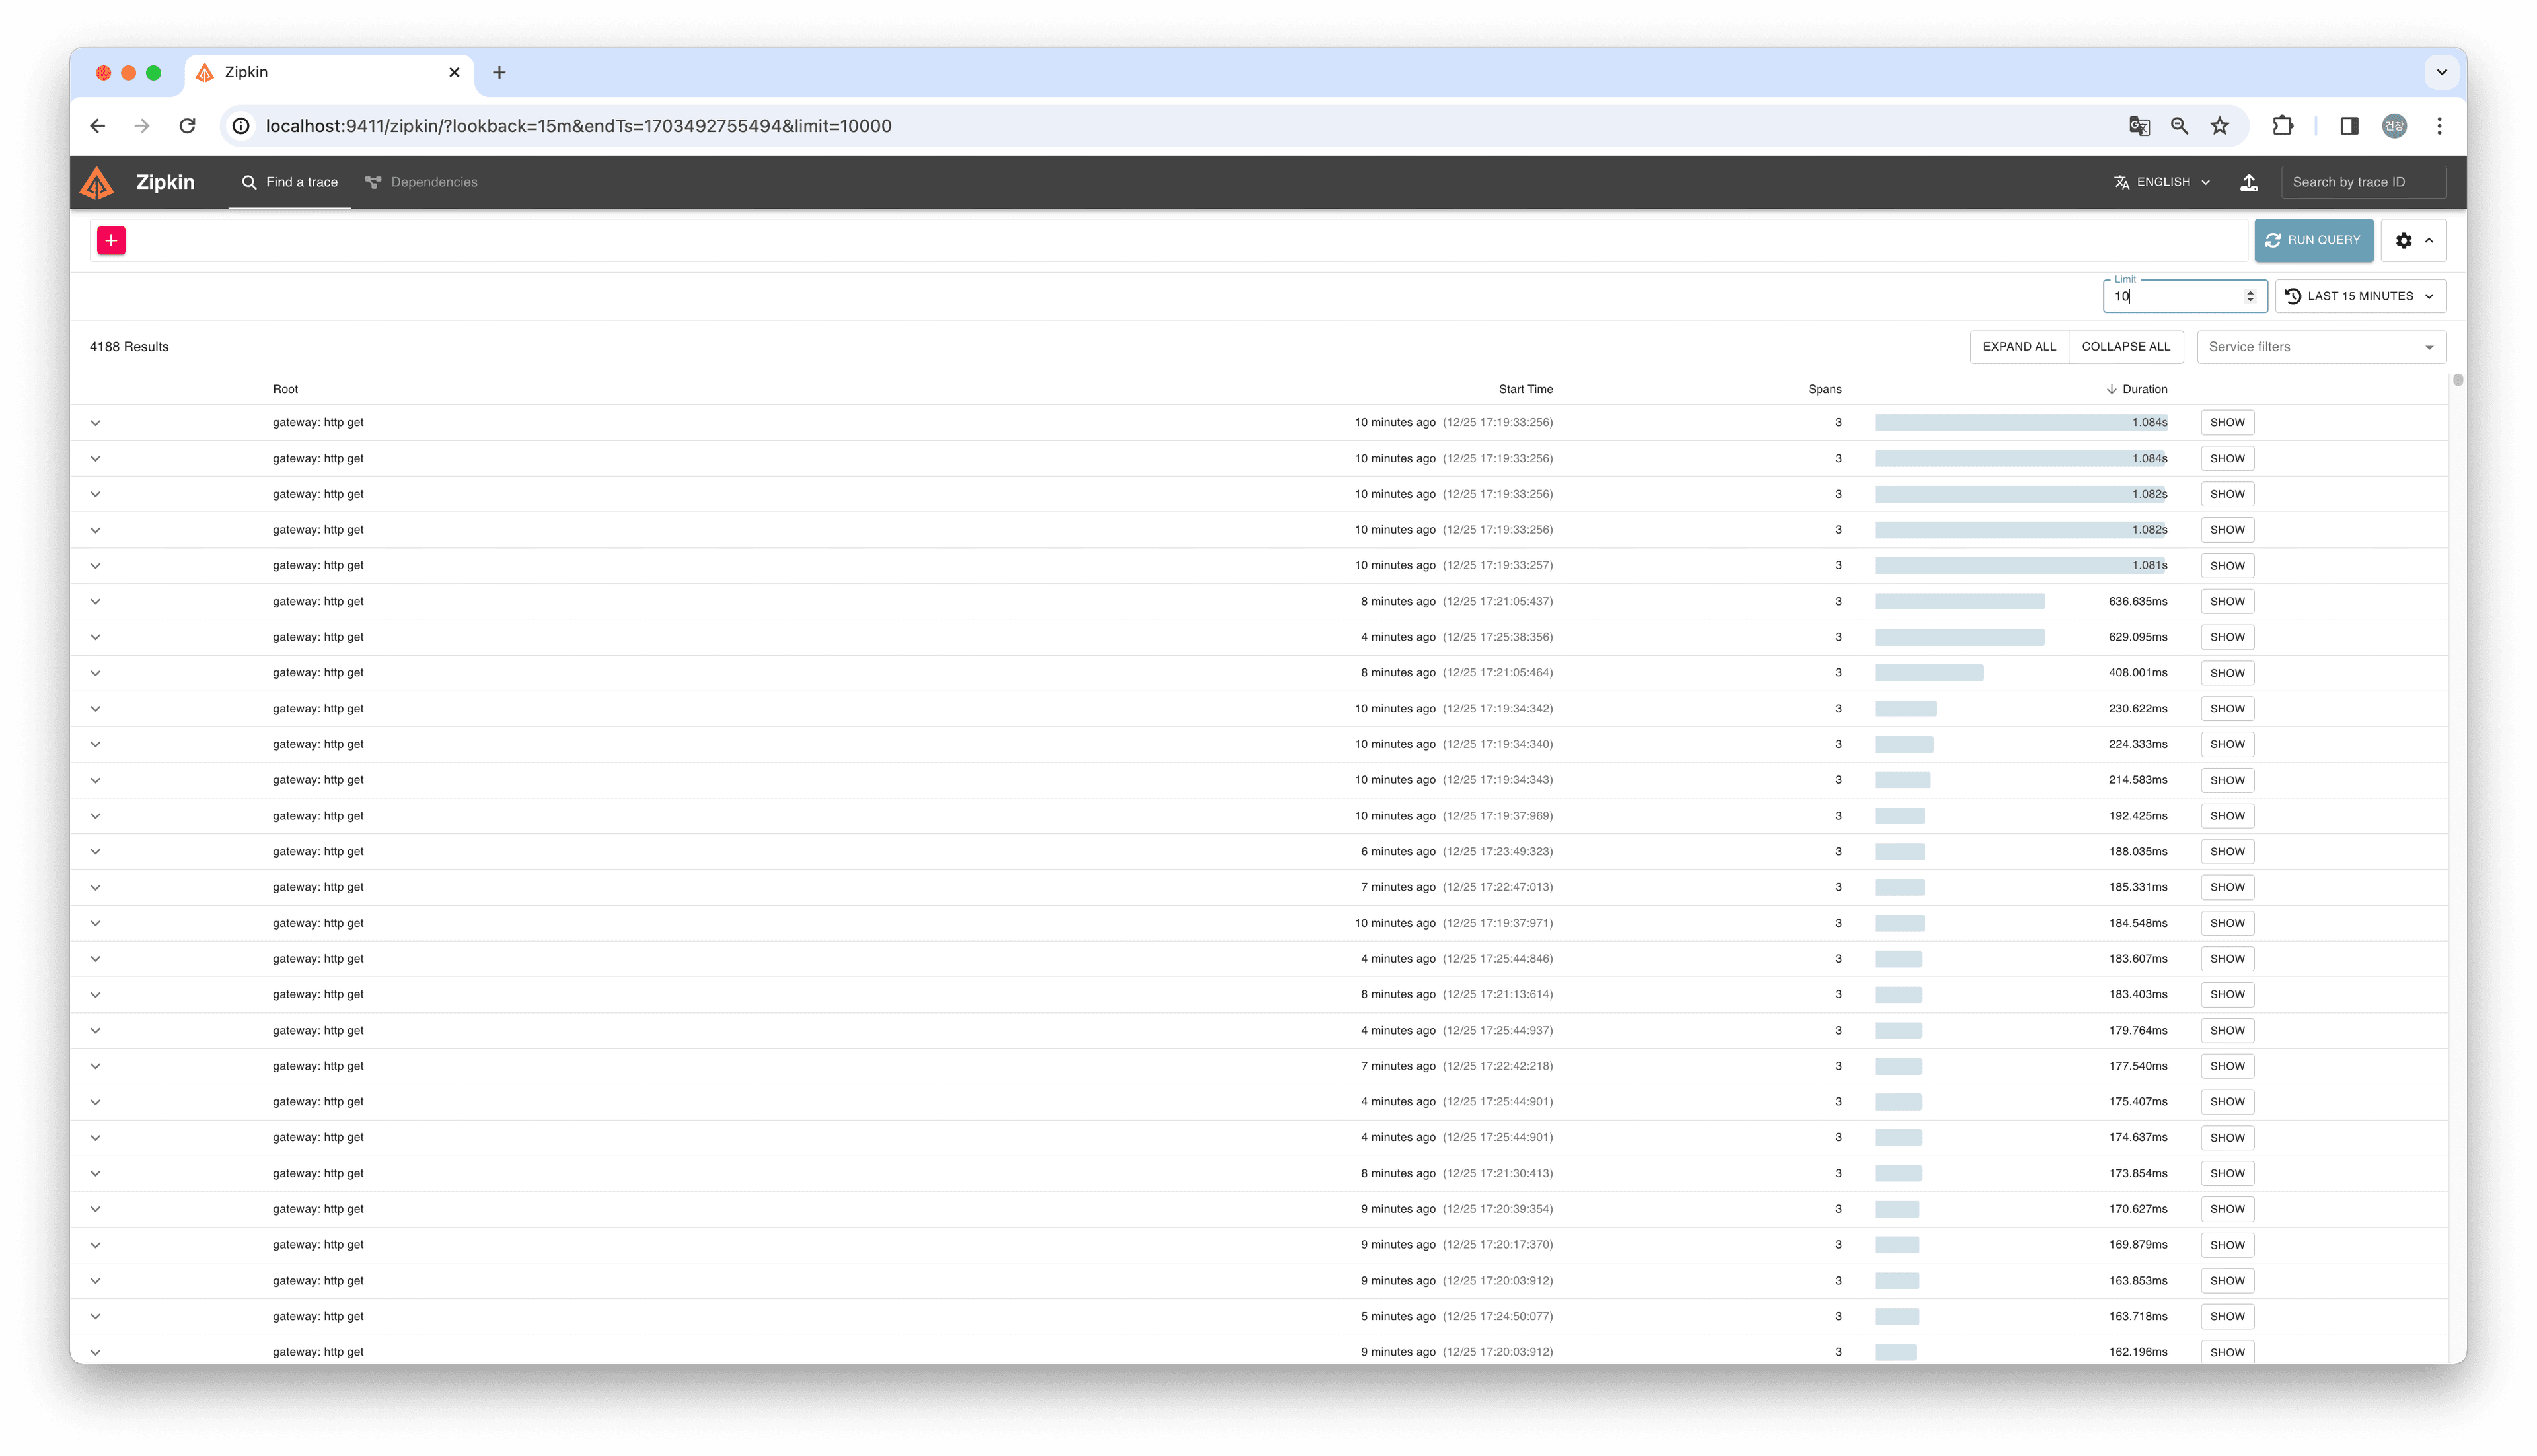Open the browser extensions puzzle icon
The width and height of the screenshot is (2537, 1456).
pyautogui.click(x=2282, y=126)
